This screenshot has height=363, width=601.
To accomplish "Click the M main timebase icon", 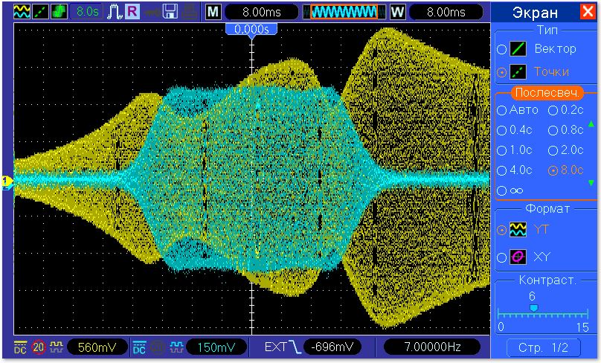I will 213,12.
